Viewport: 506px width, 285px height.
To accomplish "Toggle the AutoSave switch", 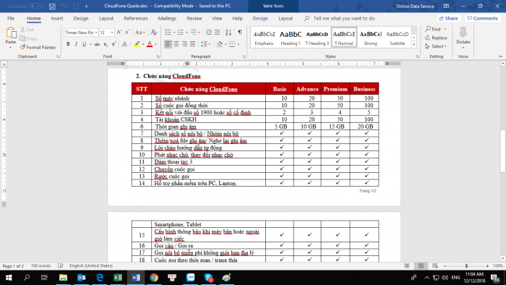I will point(36,6).
